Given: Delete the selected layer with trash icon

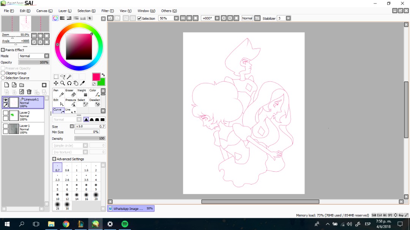Looking at the screenshot, I should click(x=29, y=92).
